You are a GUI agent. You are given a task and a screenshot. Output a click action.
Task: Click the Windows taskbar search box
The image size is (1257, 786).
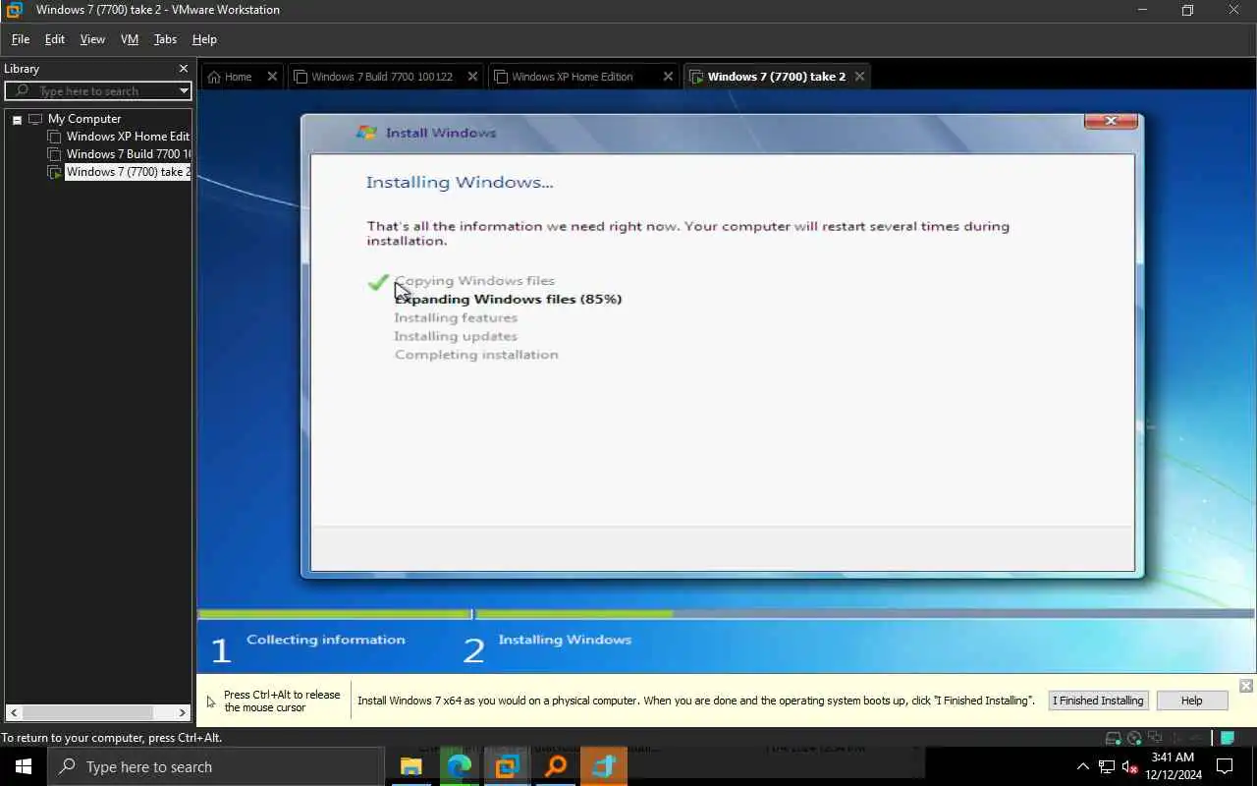[216, 766]
